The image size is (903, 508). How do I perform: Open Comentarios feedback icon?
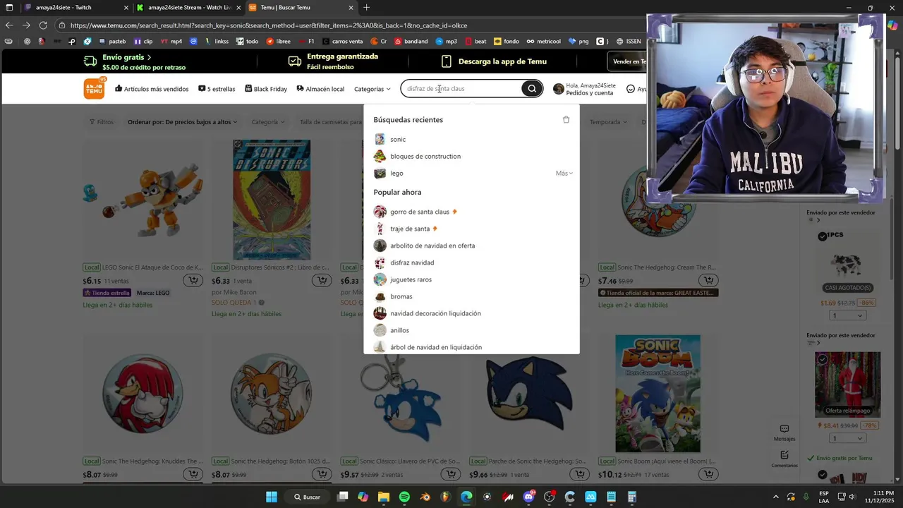point(784,459)
